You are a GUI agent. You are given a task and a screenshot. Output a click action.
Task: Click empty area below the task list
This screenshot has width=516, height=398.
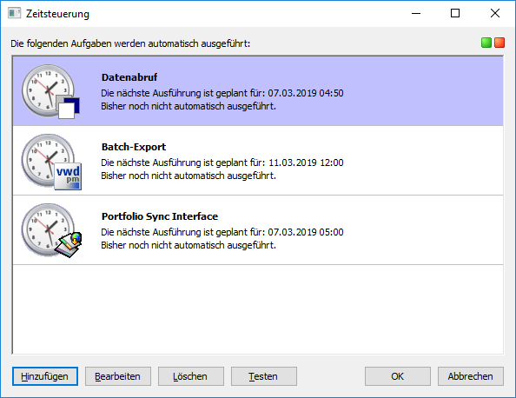point(258,309)
